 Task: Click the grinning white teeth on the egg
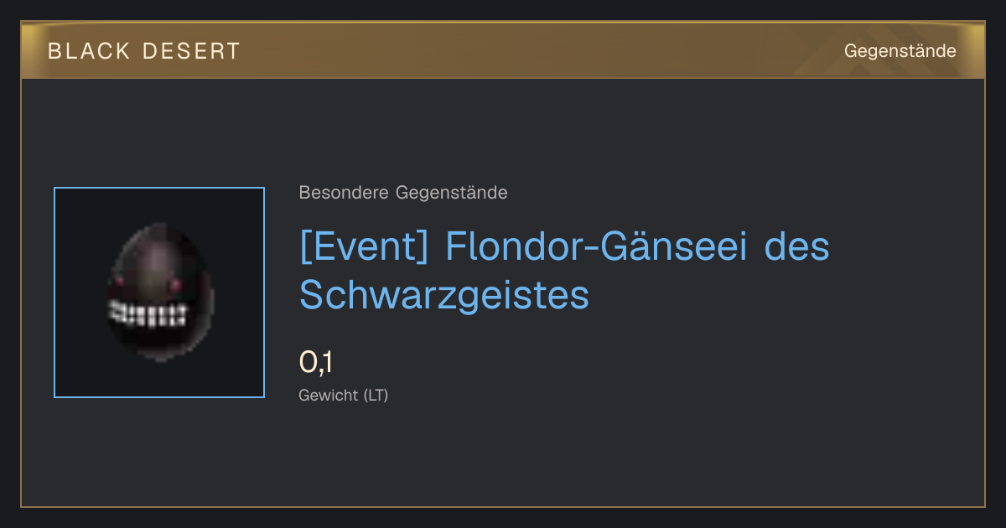point(148,313)
